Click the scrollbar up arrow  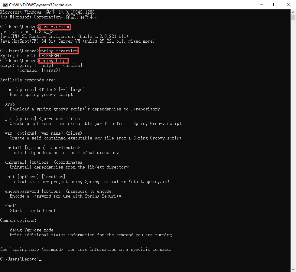[x=293, y=12]
